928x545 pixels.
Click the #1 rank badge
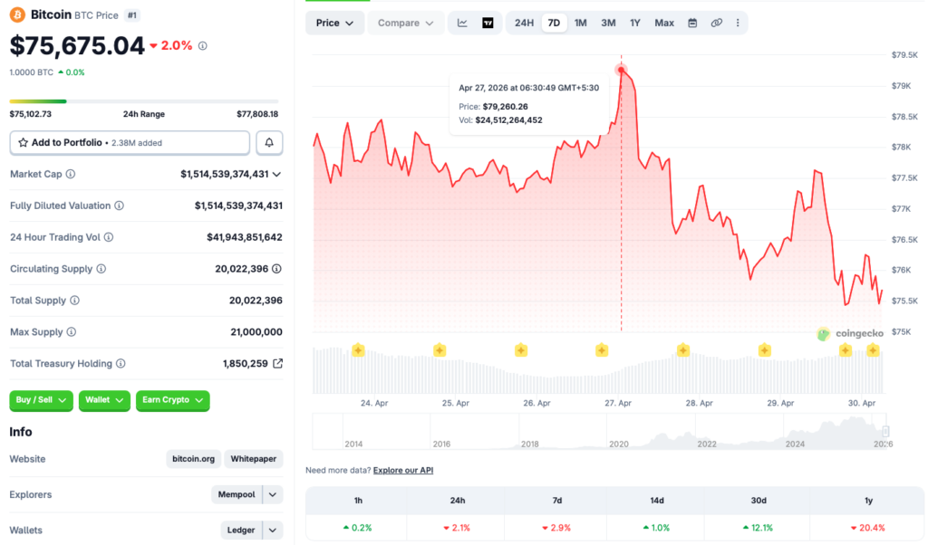coord(132,15)
